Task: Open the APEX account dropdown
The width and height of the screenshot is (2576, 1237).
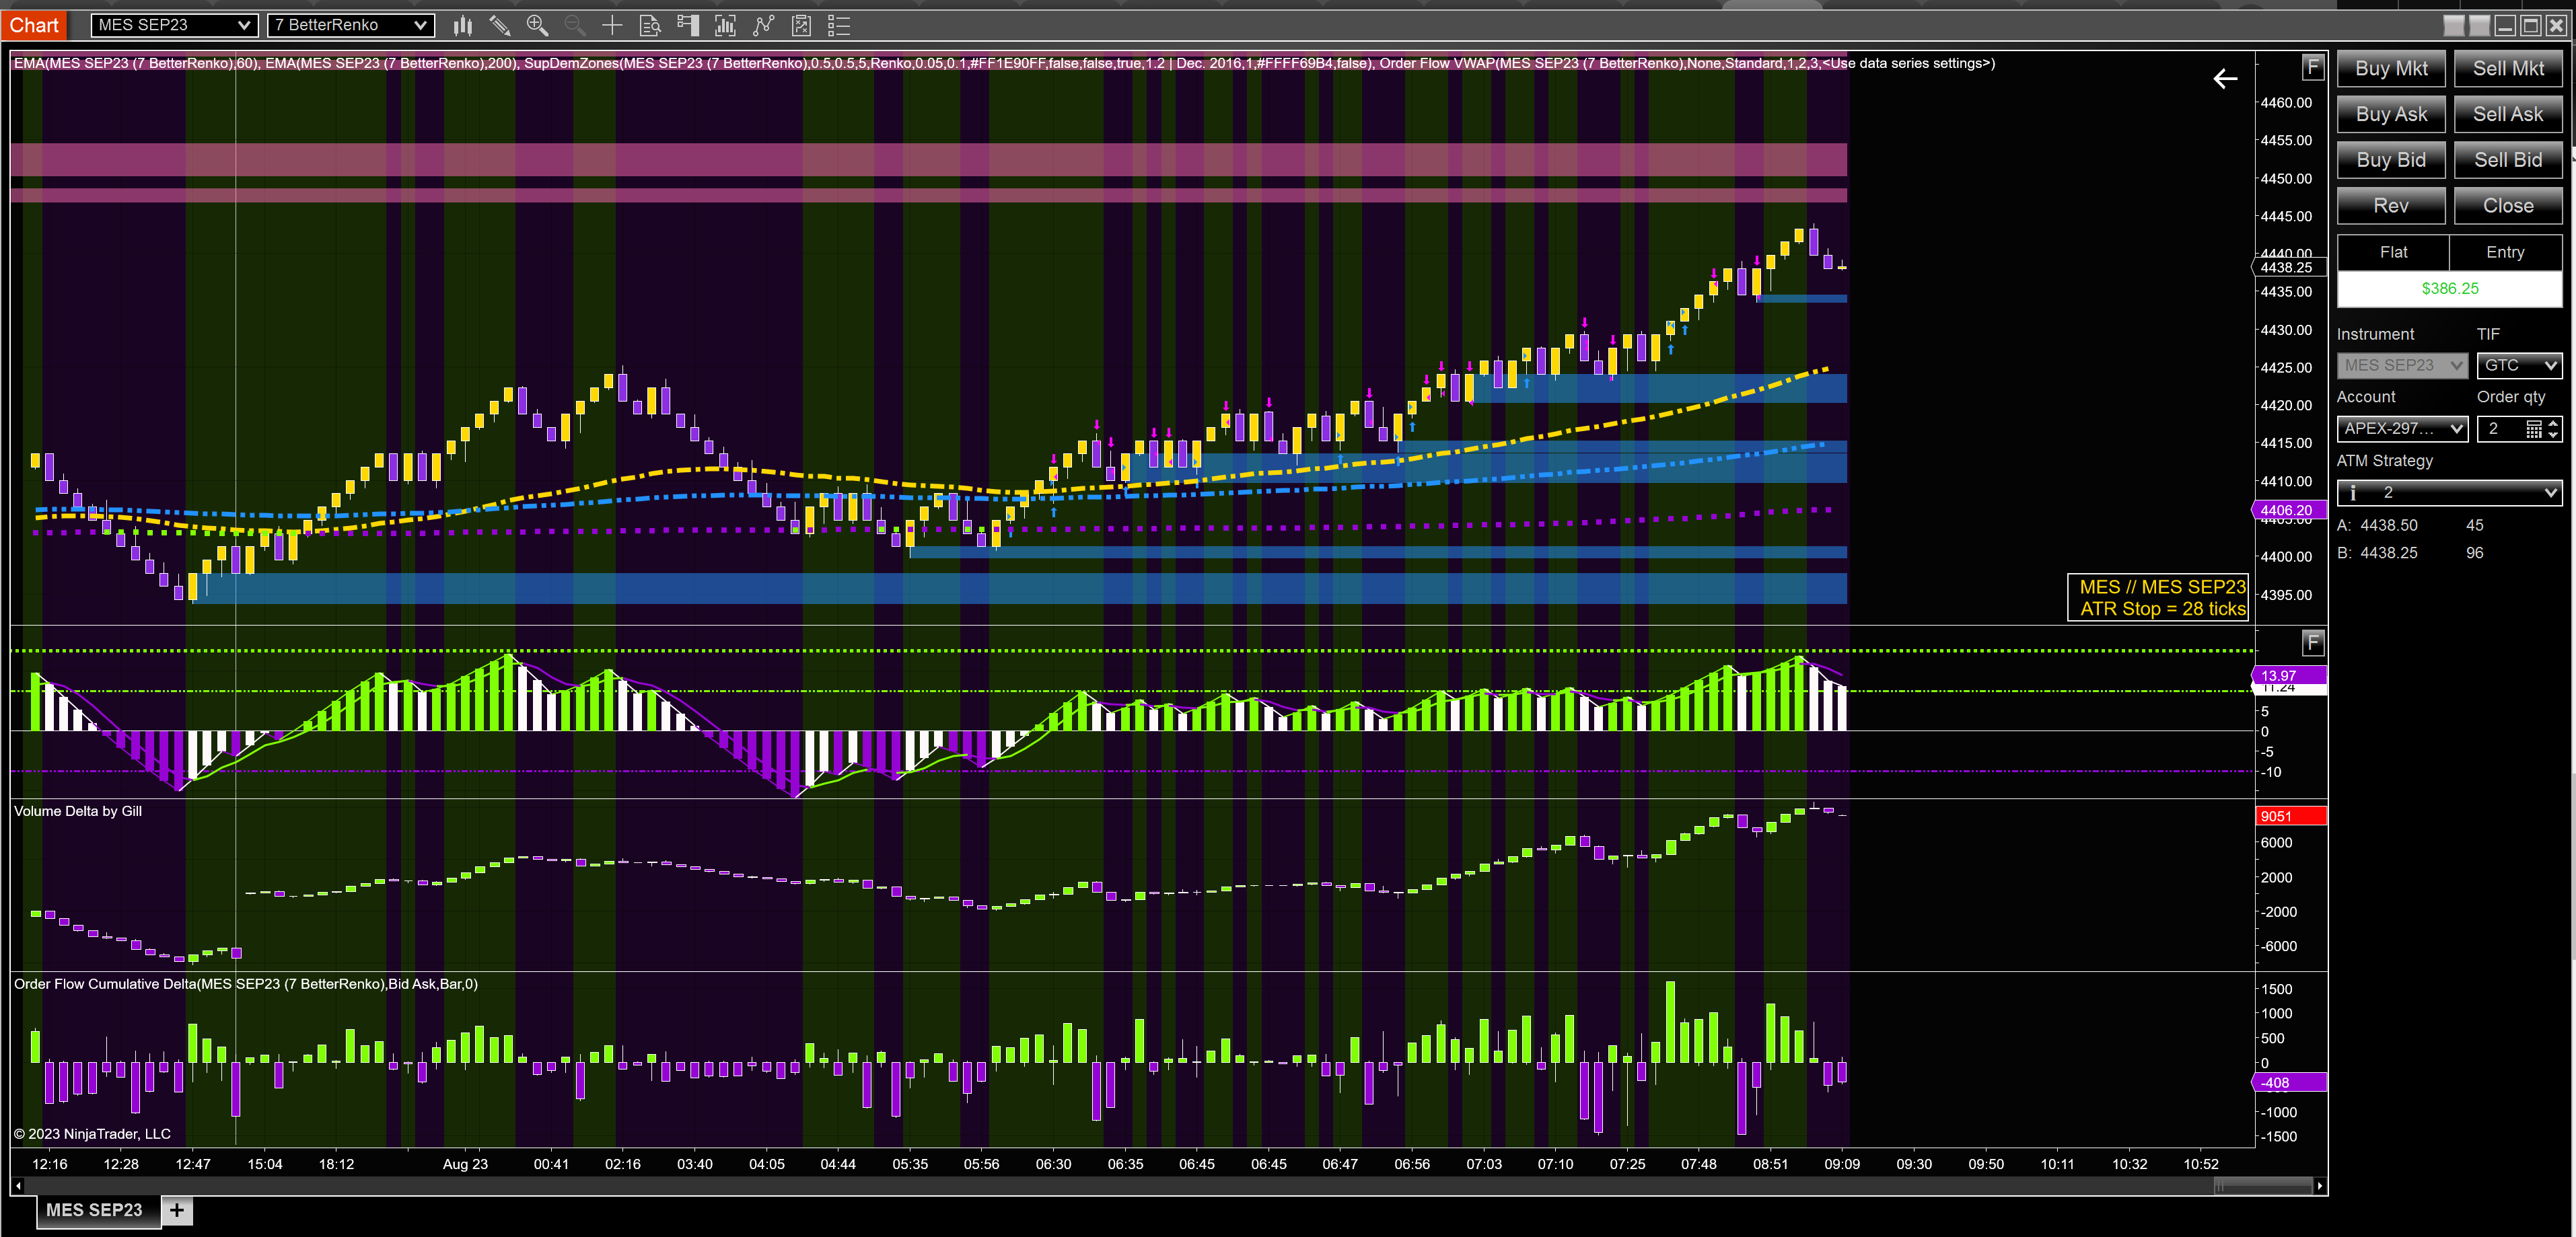Action: point(2402,428)
